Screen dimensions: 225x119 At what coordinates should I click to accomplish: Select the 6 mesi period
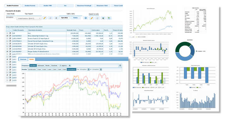pos(44,69)
